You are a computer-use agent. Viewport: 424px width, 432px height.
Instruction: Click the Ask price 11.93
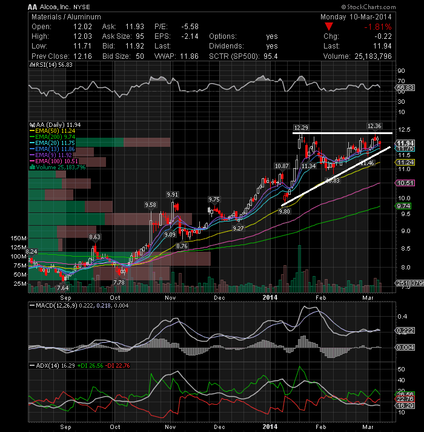coord(134,27)
